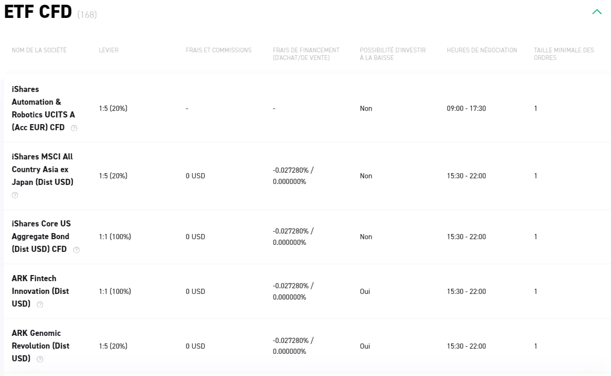
Task: Click the Heures de négociation column header
Action: click(x=482, y=50)
